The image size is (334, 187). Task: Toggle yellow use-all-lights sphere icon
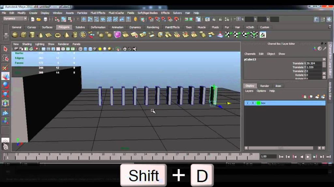[100, 49]
